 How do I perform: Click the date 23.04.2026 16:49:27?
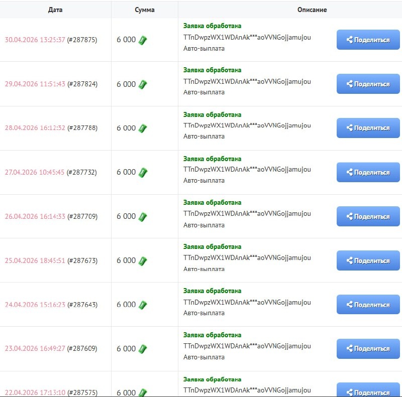(35, 348)
